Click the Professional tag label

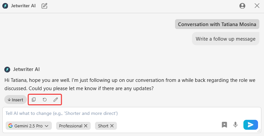click(x=70, y=126)
